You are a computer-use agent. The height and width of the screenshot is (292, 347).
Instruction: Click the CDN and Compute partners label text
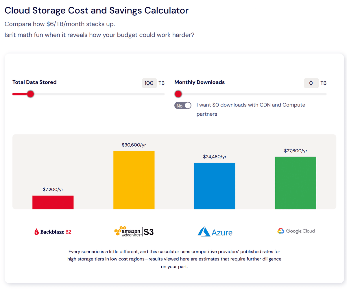(x=251, y=105)
